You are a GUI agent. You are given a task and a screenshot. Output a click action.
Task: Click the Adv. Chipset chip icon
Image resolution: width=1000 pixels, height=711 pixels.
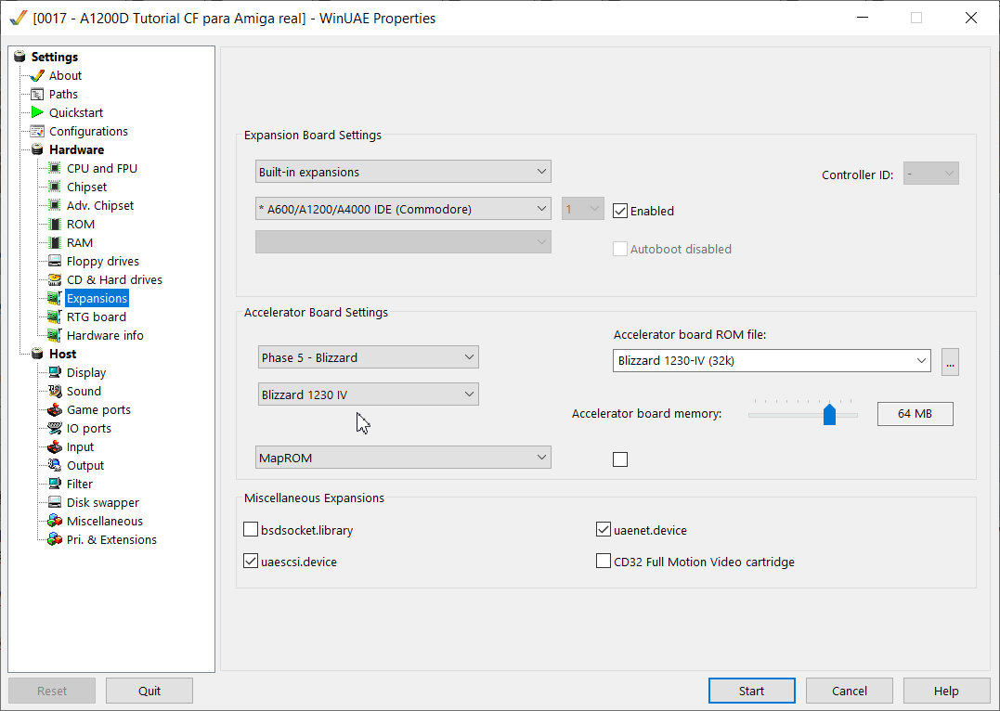pos(55,205)
